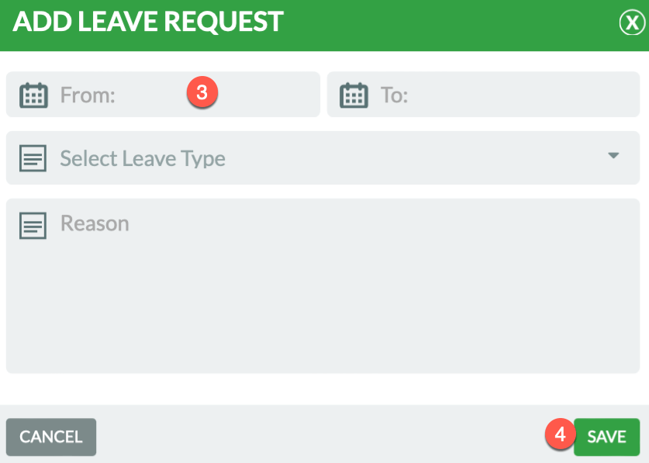Click the lines icon beside Reason
The height and width of the screenshot is (463, 649).
[33, 226]
